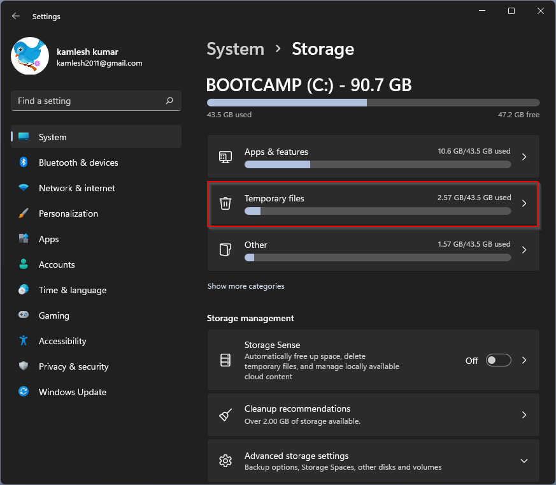Image resolution: width=556 pixels, height=485 pixels.
Task: Click the Windows Update sync icon
Action: coord(24,392)
